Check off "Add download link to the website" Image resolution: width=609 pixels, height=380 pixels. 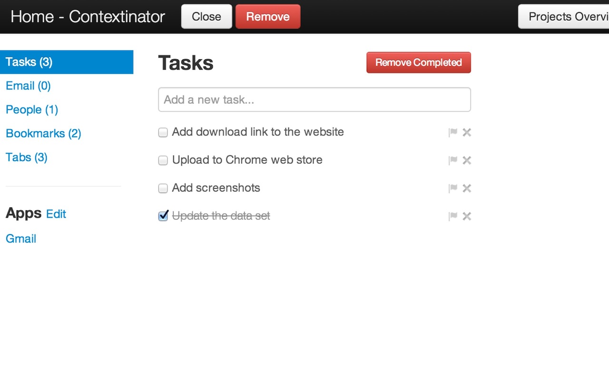(163, 133)
